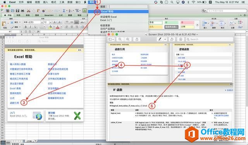
Task: Open the 函数引用 help link
Action: tap(14, 103)
